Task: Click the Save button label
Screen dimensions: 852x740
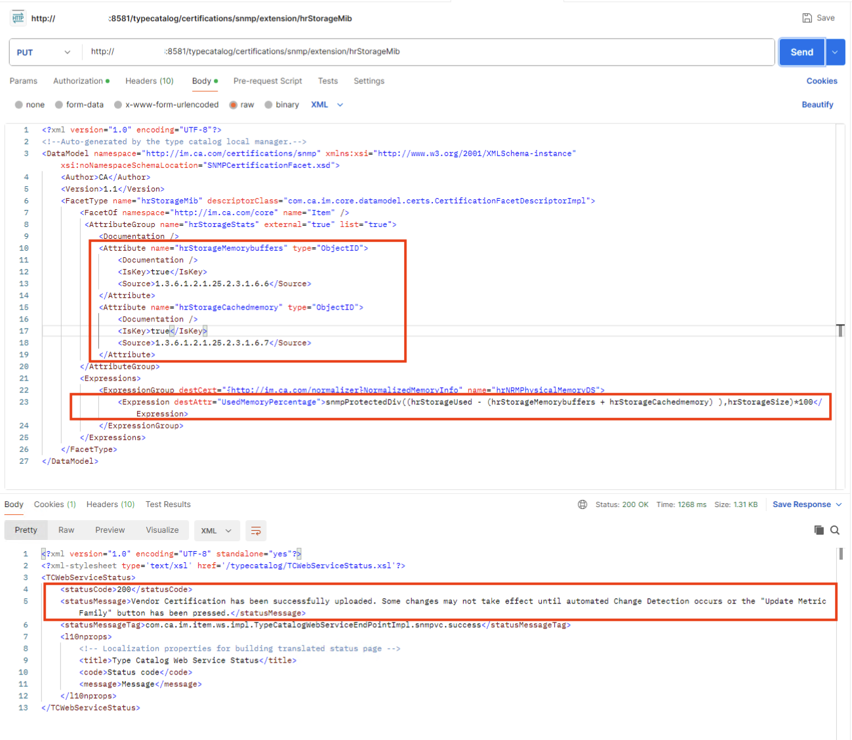Action: [x=826, y=18]
